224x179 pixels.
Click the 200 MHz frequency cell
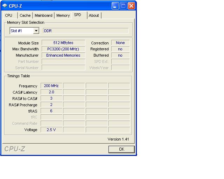click(x=51, y=86)
